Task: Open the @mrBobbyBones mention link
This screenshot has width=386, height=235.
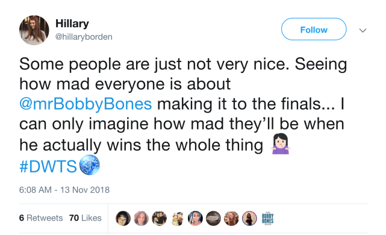Action: pos(86,104)
